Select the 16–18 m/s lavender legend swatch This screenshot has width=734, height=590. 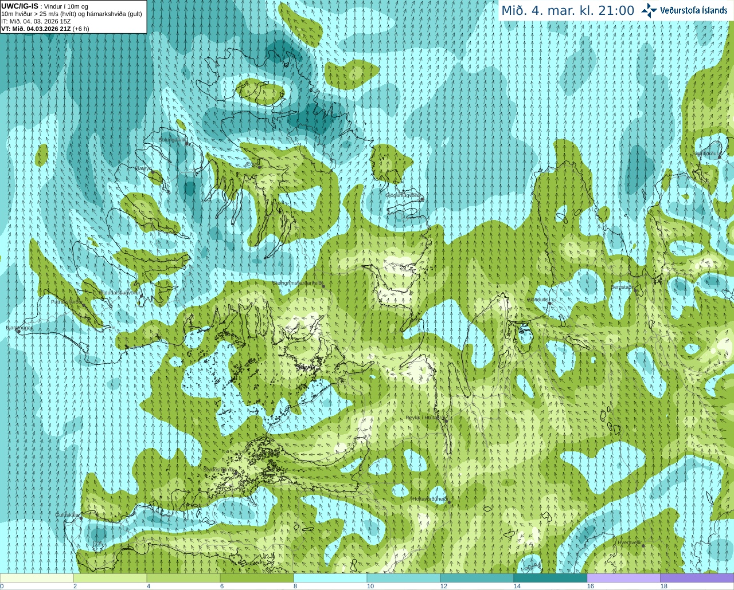624,578
